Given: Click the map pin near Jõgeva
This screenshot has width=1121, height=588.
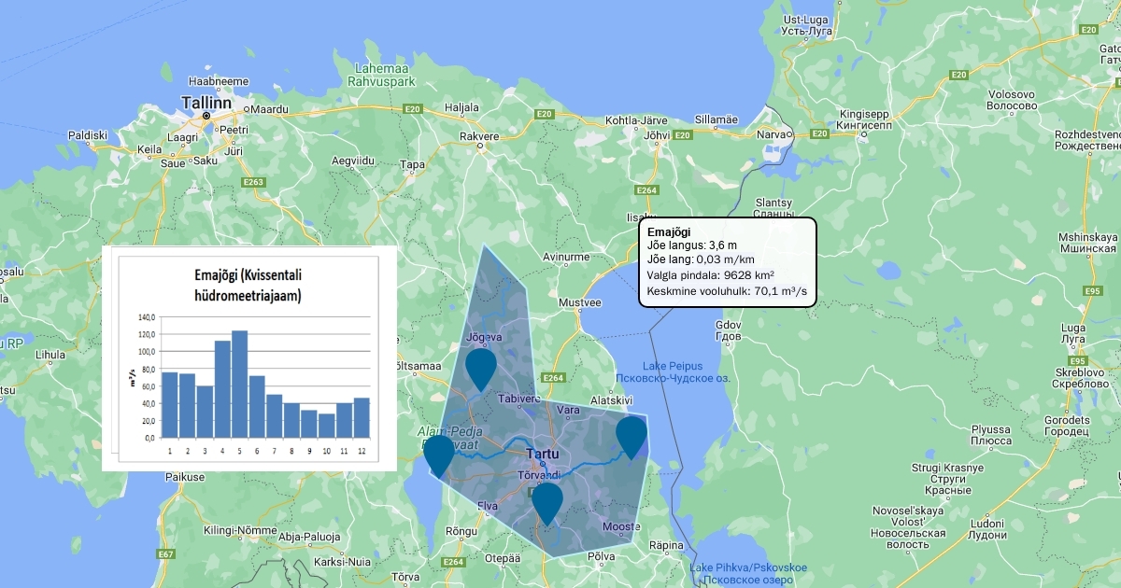Looking at the screenshot, I should (x=480, y=367).
